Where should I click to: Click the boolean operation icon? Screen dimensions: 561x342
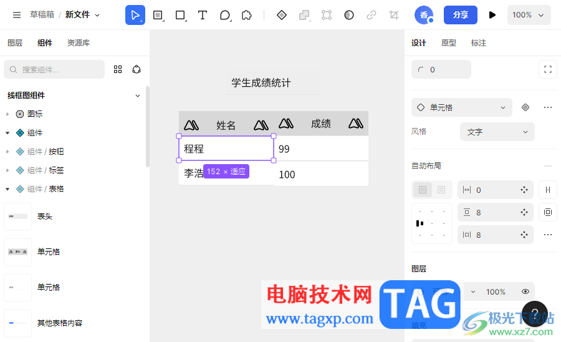(x=304, y=15)
